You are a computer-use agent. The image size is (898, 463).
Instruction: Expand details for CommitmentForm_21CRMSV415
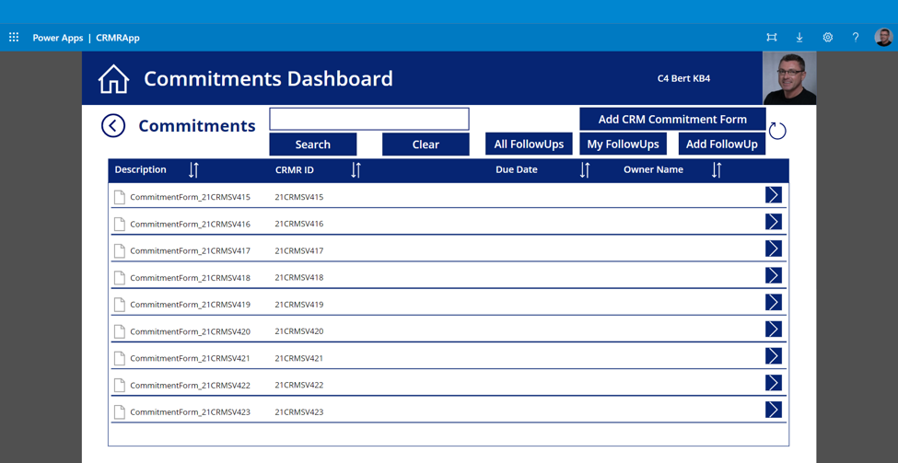(773, 195)
